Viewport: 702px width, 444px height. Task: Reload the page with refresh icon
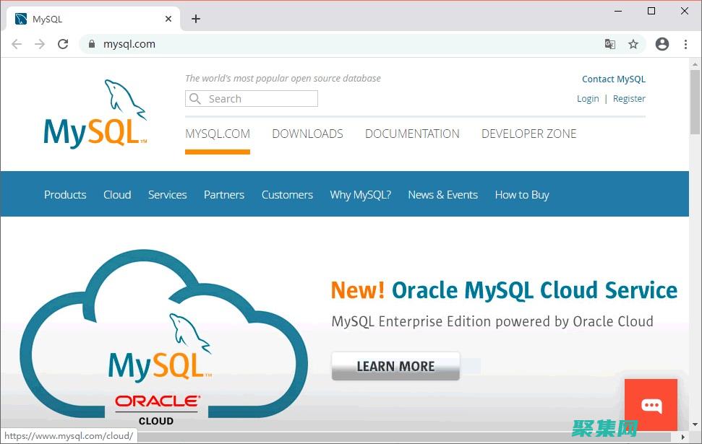point(63,44)
